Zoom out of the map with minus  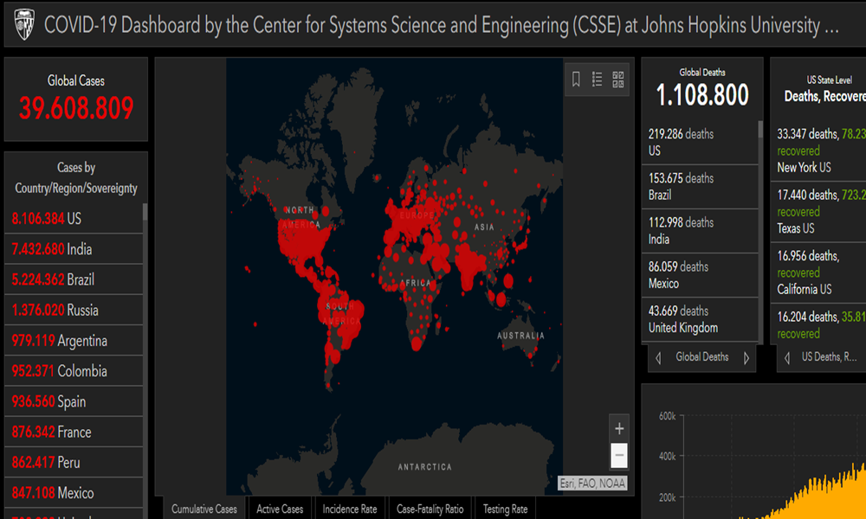click(x=618, y=454)
